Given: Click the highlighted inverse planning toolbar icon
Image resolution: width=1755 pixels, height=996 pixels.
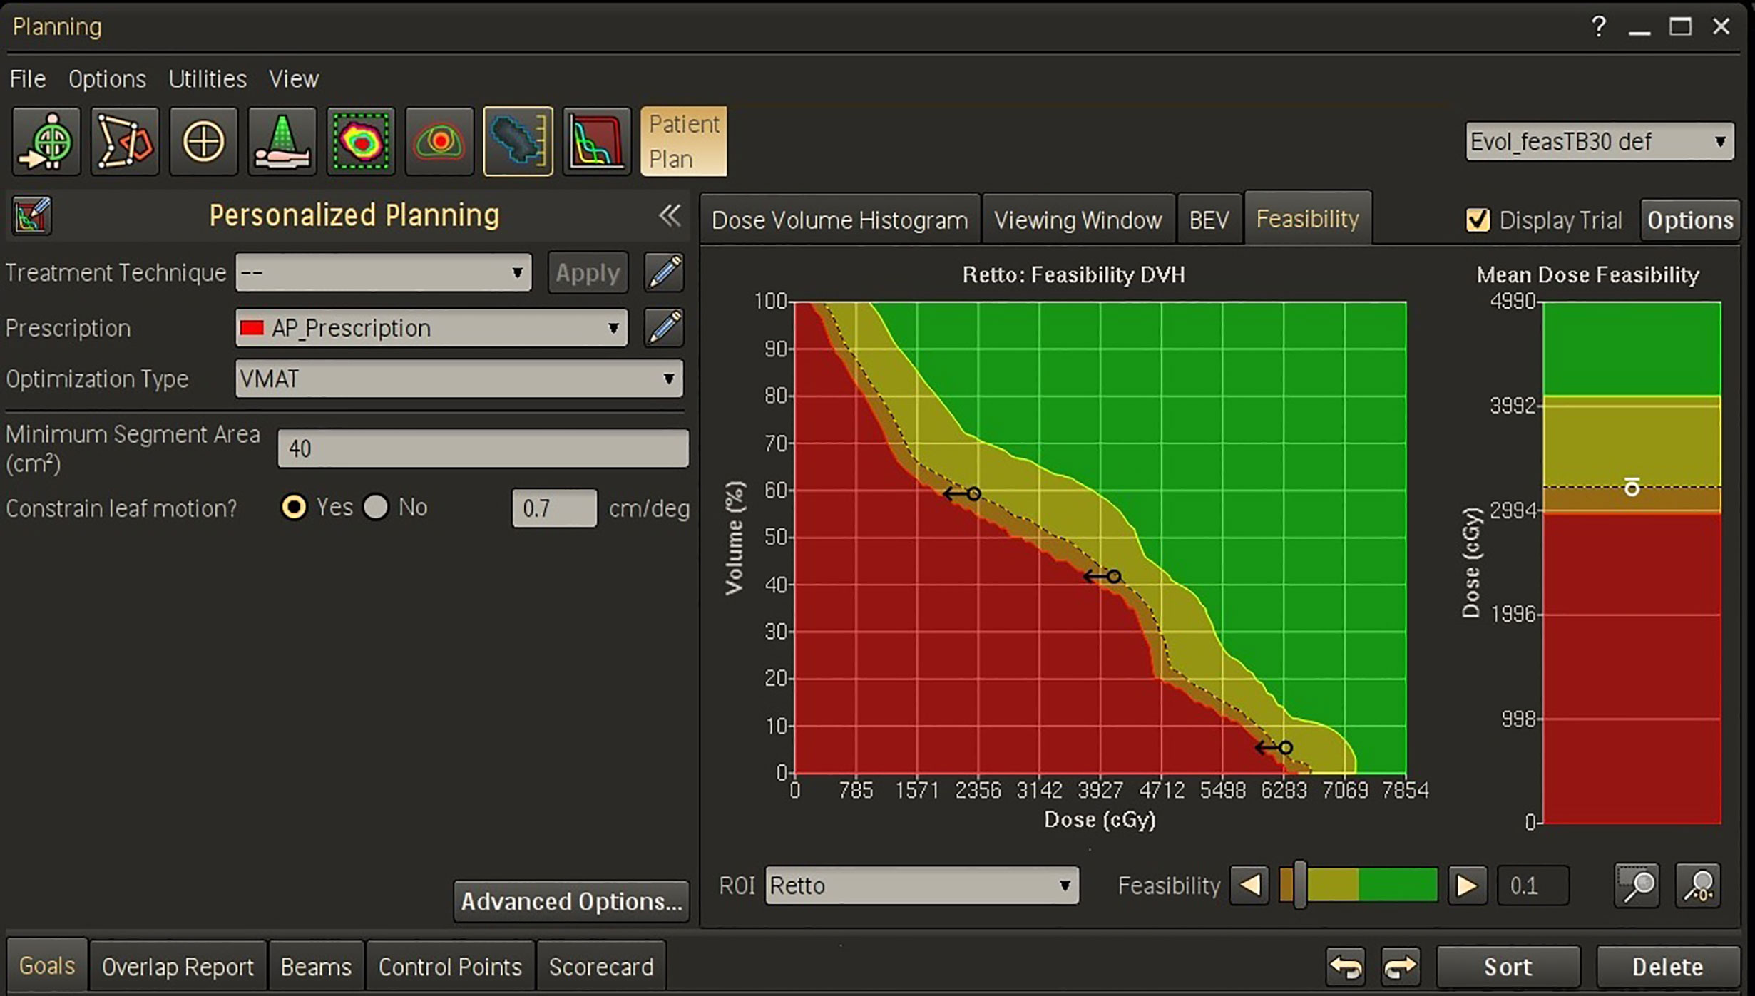Looking at the screenshot, I should point(518,141).
